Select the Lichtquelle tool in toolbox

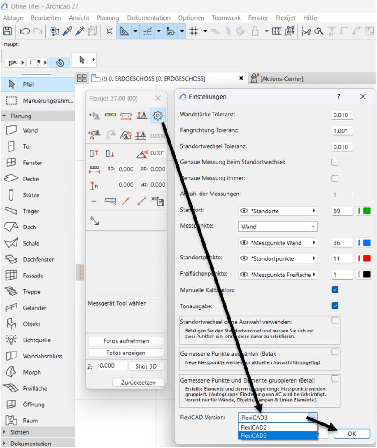click(x=38, y=340)
